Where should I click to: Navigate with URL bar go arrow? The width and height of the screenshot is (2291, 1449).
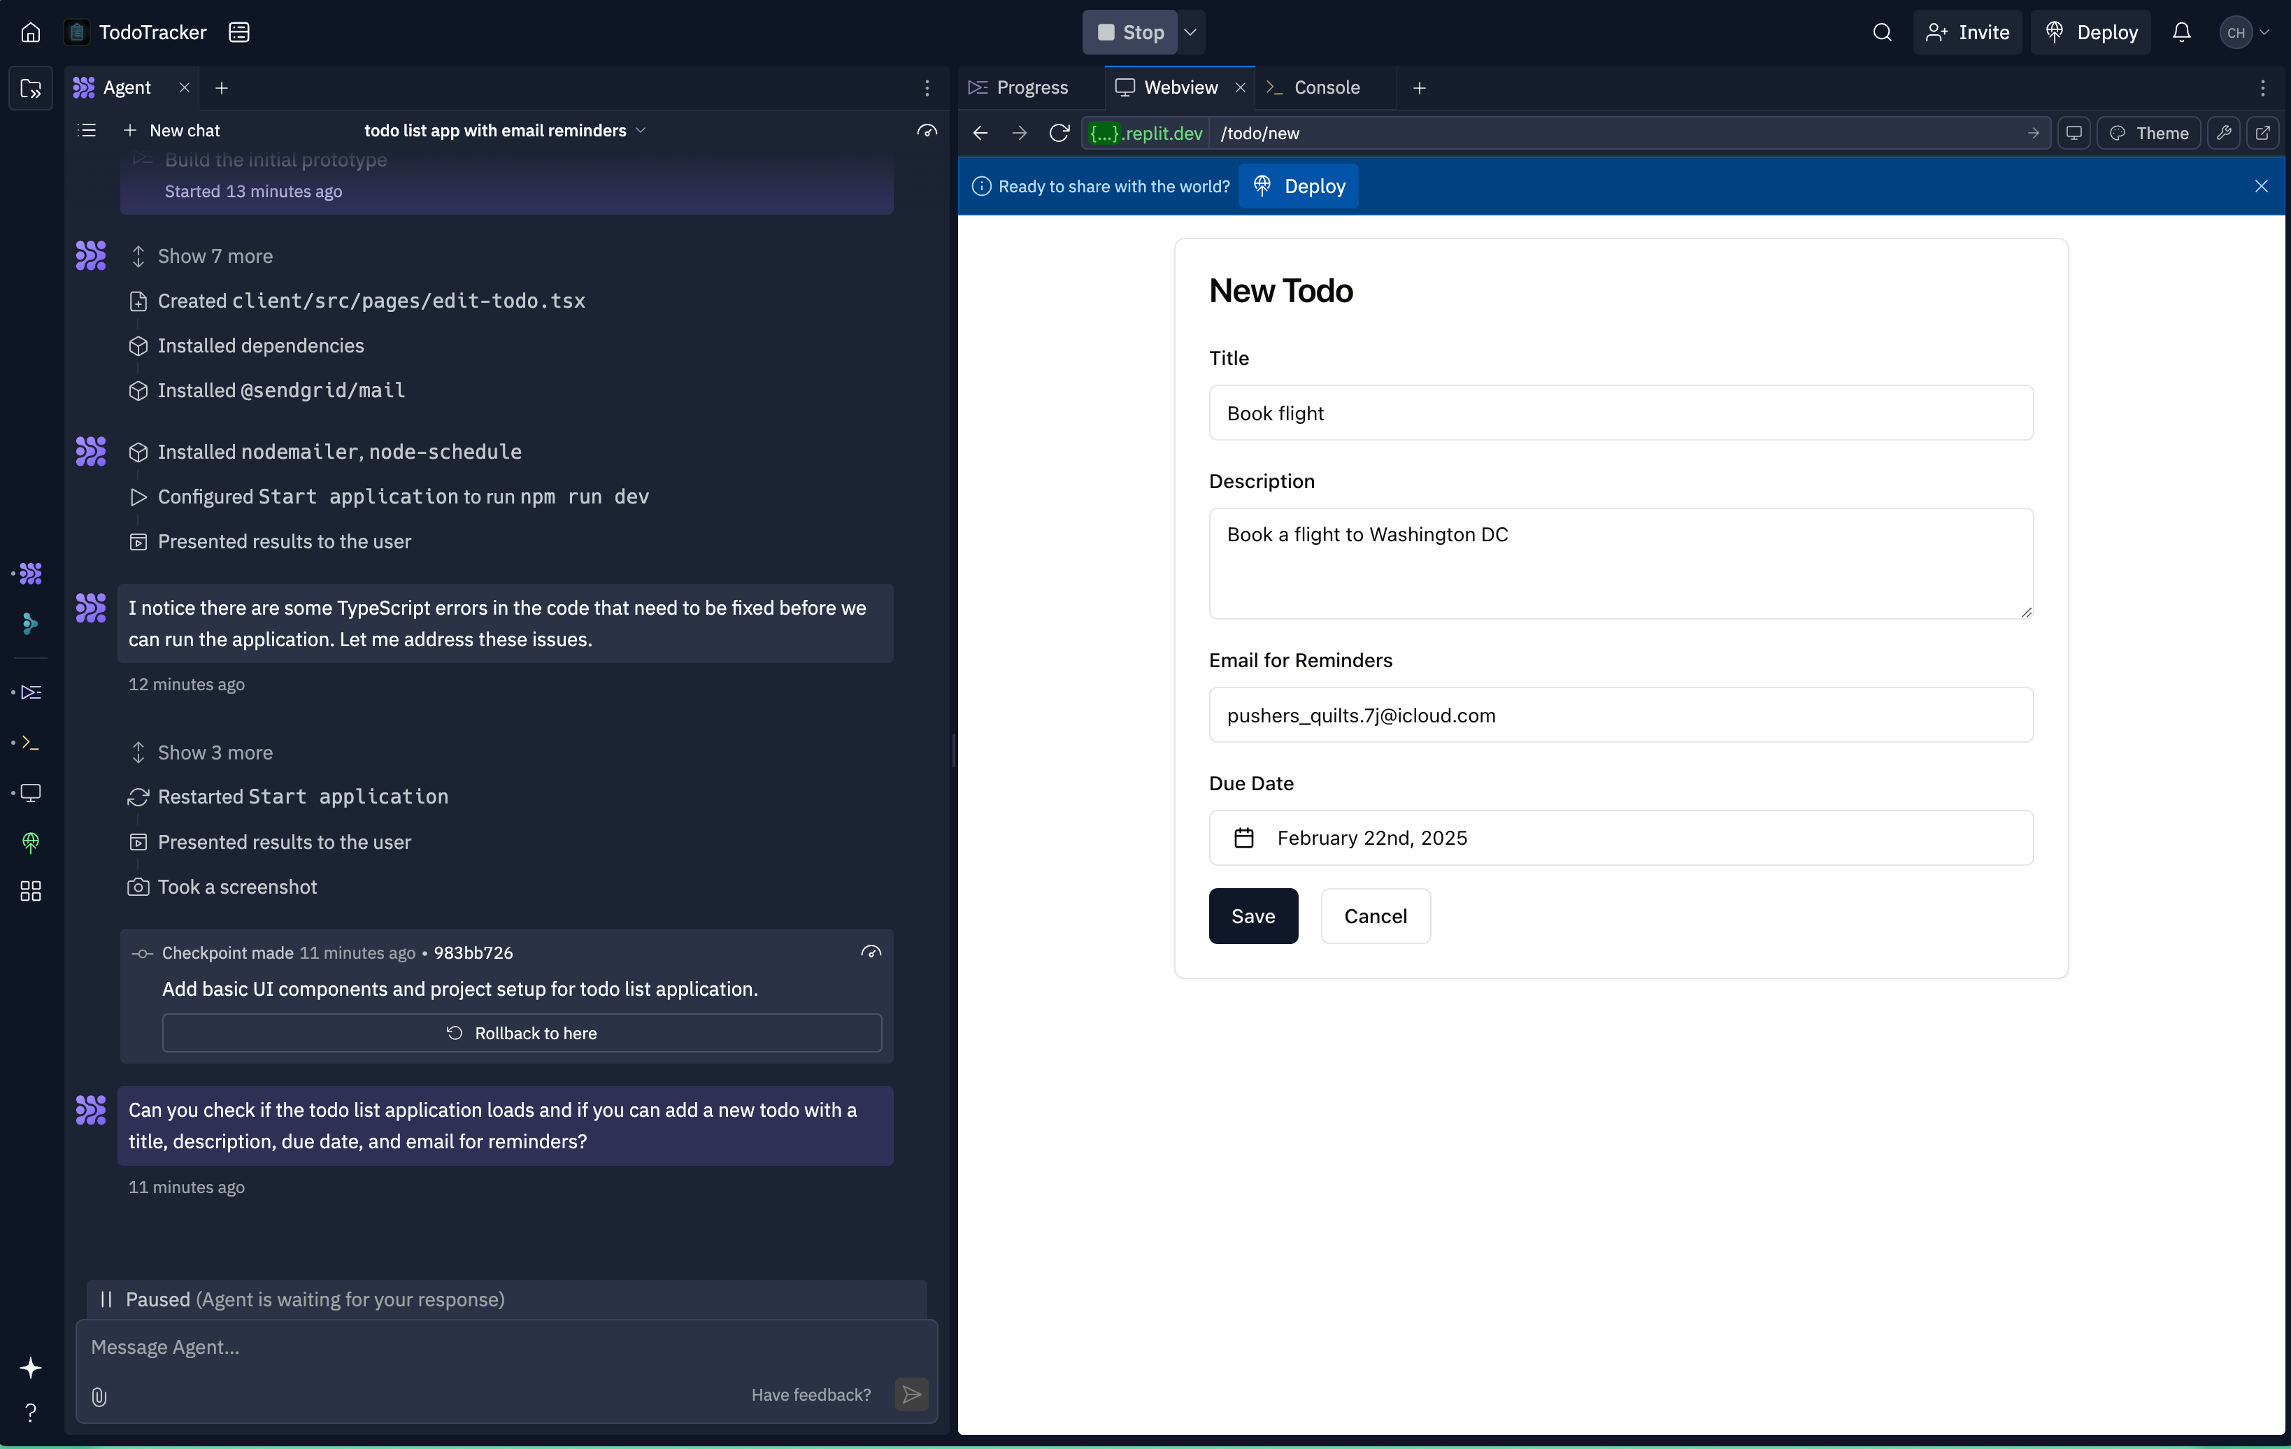pos(2033,133)
